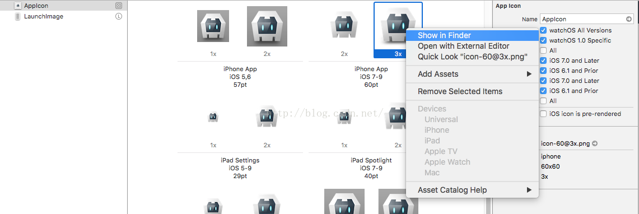This screenshot has width=639, height=214.
Task: Enable the All checkbox above iOS icon is pre-rendered
Action: click(543, 101)
